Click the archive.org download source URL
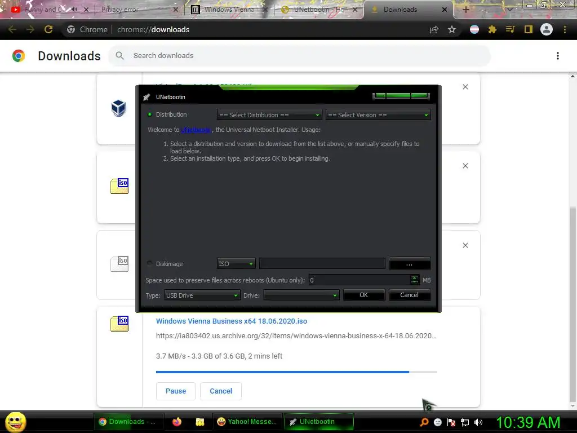The width and height of the screenshot is (577, 433). pos(296,336)
